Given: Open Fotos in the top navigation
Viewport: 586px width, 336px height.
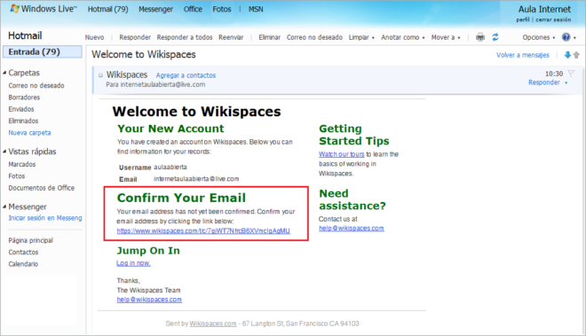Looking at the screenshot, I should point(222,9).
